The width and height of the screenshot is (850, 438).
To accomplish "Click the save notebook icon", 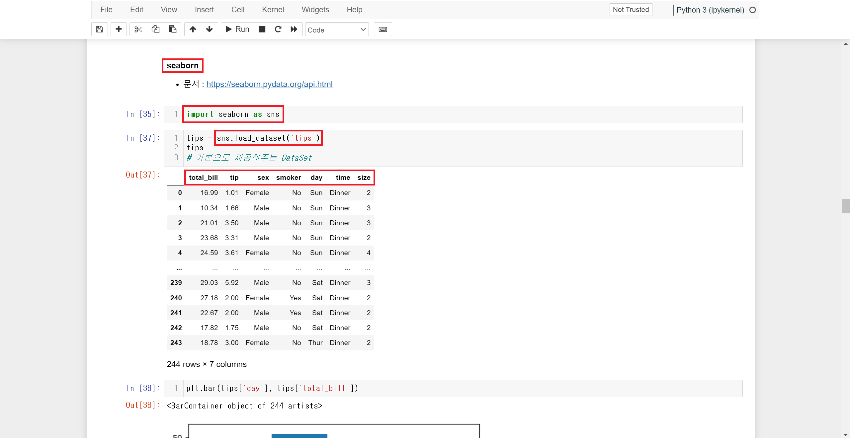I will (99, 29).
